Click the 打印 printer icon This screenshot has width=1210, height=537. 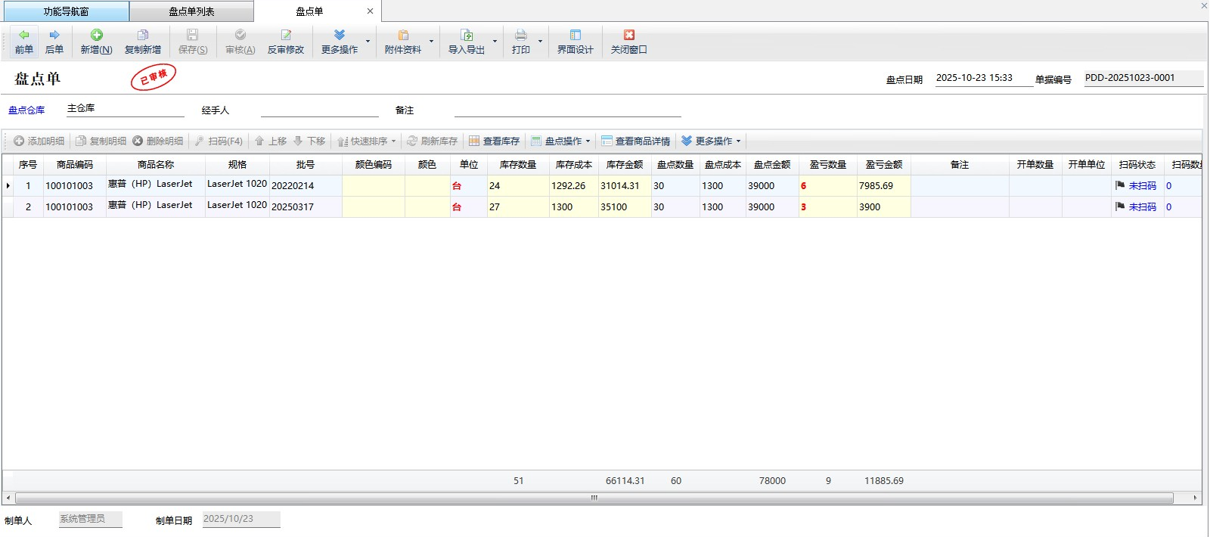[520, 36]
